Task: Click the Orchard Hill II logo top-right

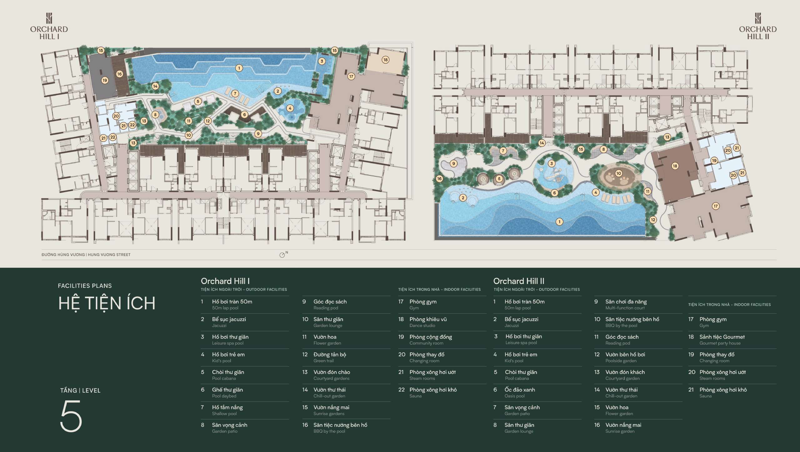Action: pos(757,26)
